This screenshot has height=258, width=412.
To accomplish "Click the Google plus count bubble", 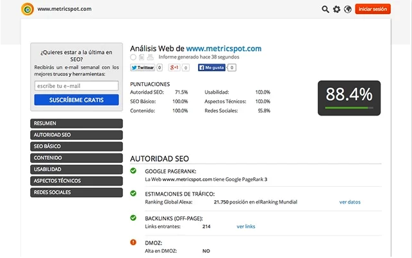I will coord(186,68).
